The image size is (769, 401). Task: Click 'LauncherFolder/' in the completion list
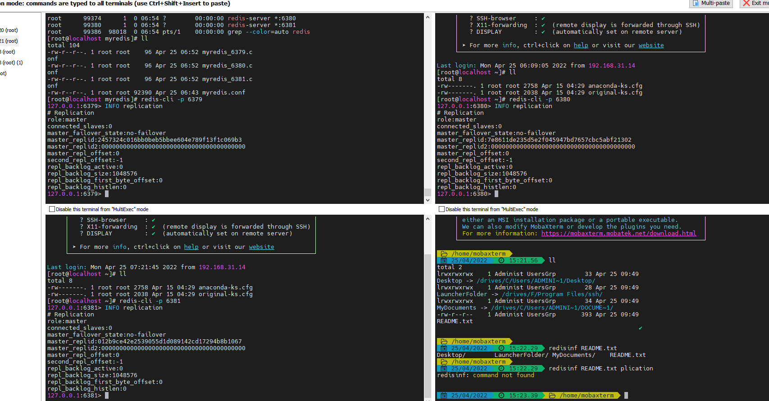tap(522, 355)
